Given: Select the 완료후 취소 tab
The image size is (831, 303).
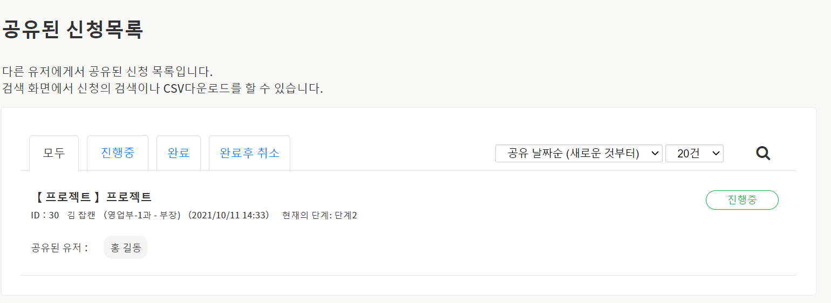Looking at the screenshot, I should click(x=249, y=153).
